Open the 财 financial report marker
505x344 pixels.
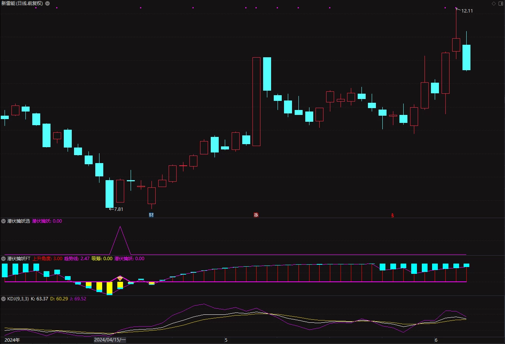pos(151,215)
